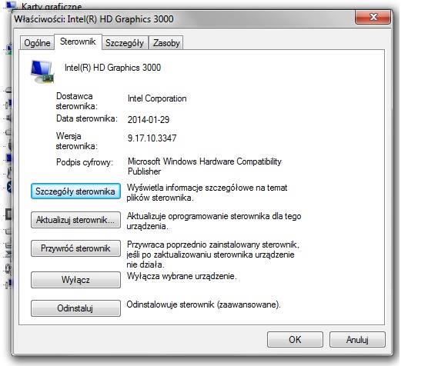Open Szczegóły sterownika driver details

75,191
